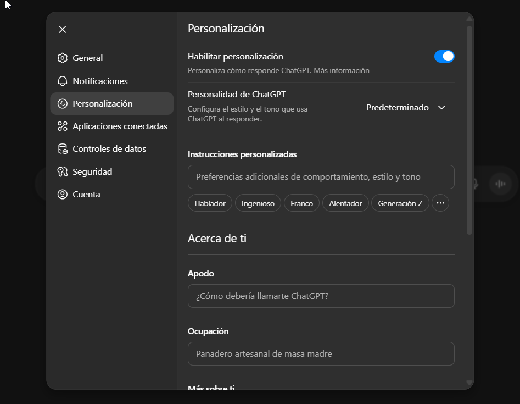Select the Ingenioso personality chip
This screenshot has height=404, width=520.
click(x=258, y=203)
